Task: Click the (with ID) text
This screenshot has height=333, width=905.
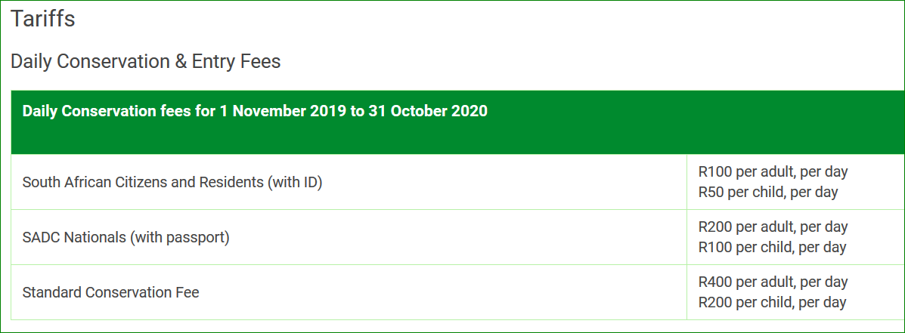Action: pos(294,183)
